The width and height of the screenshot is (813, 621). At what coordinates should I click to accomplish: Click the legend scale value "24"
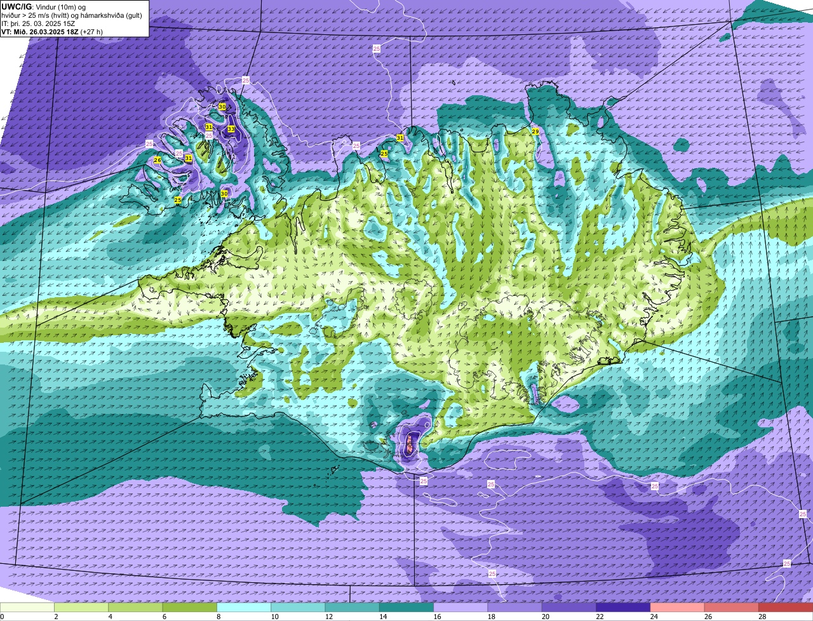[x=654, y=617]
